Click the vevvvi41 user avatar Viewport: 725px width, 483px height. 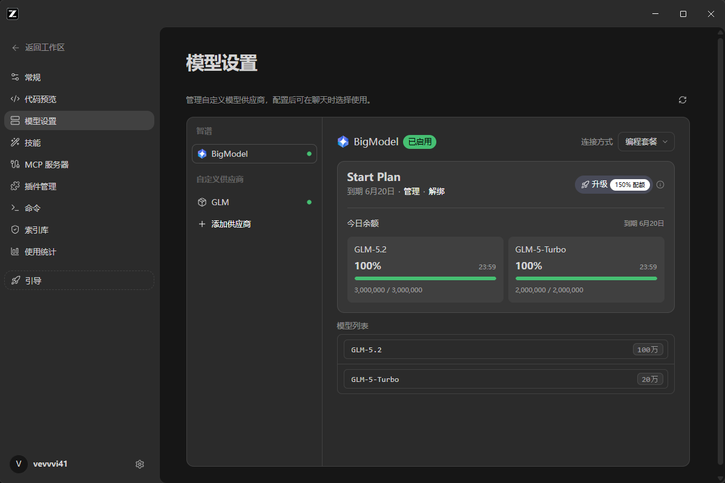pos(19,464)
